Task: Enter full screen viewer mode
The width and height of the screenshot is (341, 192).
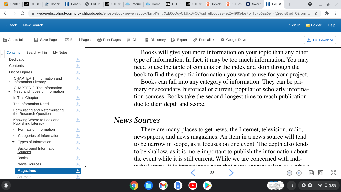Action: click(333, 173)
